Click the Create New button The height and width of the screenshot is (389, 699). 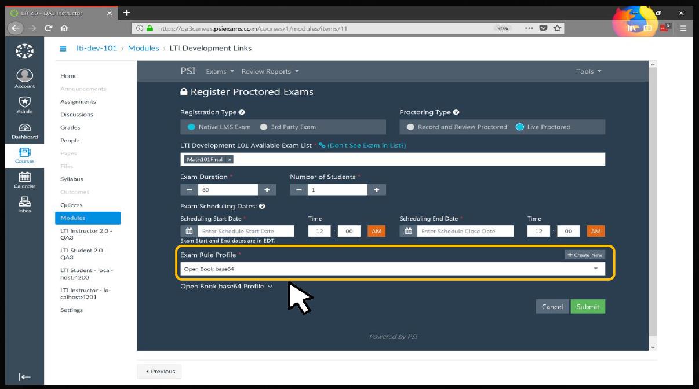tap(584, 255)
